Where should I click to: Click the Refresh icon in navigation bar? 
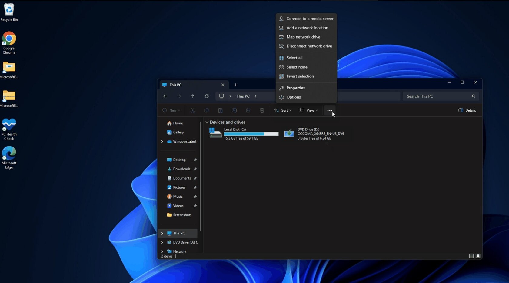[x=207, y=96]
